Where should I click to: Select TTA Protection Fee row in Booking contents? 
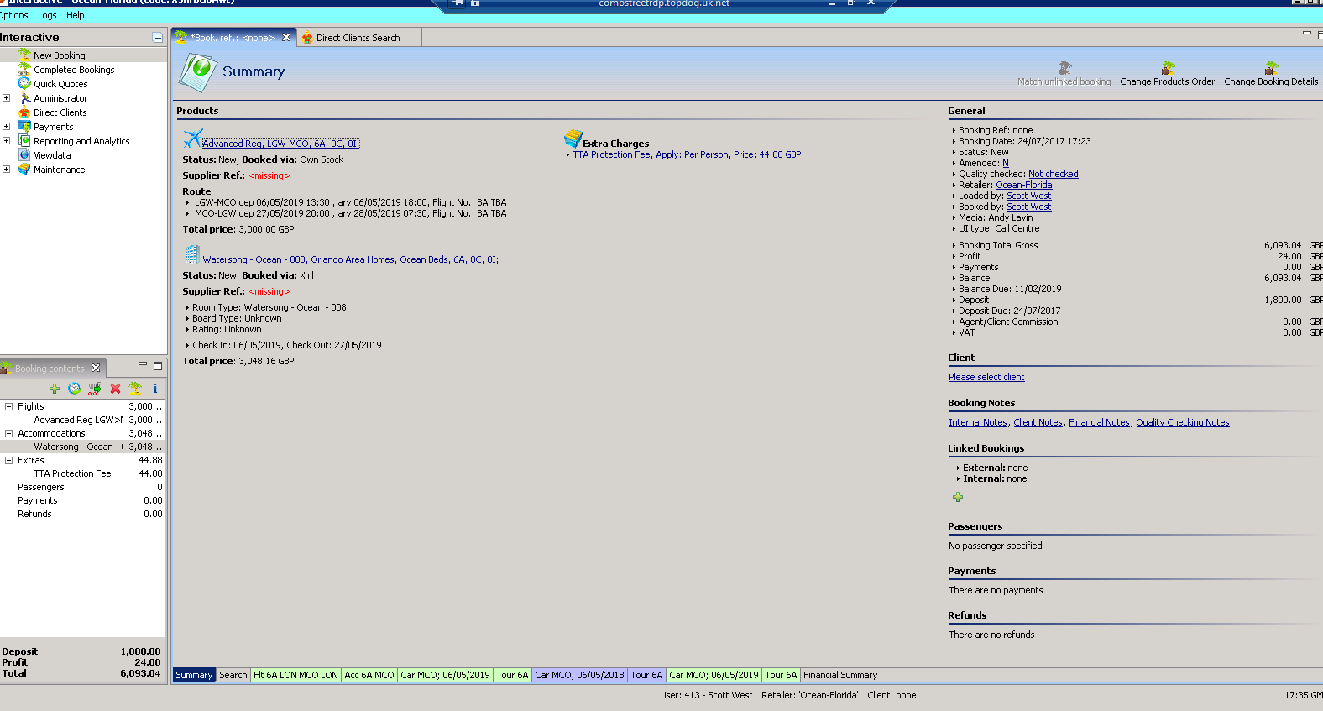[x=82, y=473]
